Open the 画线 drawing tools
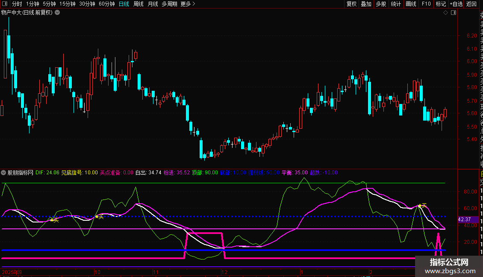The height and width of the screenshot is (277, 483). coord(411,4)
